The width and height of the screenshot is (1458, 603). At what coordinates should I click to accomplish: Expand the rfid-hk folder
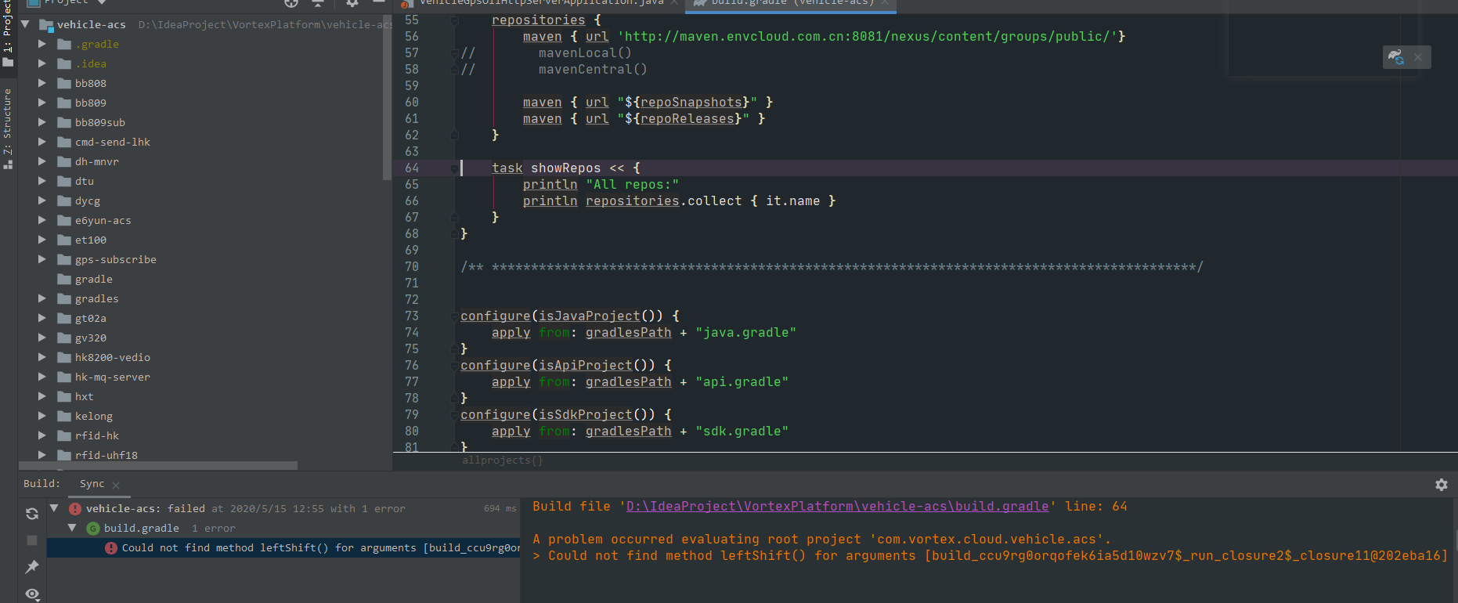pyautogui.click(x=42, y=435)
